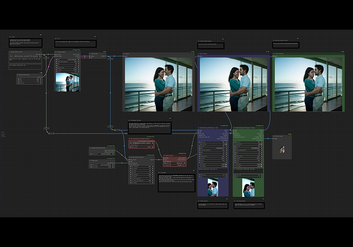Collapse the 1.Intro note node dot
This screenshot has height=247, width=353.
click(10, 37)
